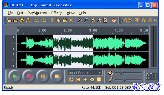Redo the last edit
The image size is (164, 95).
(44, 20)
